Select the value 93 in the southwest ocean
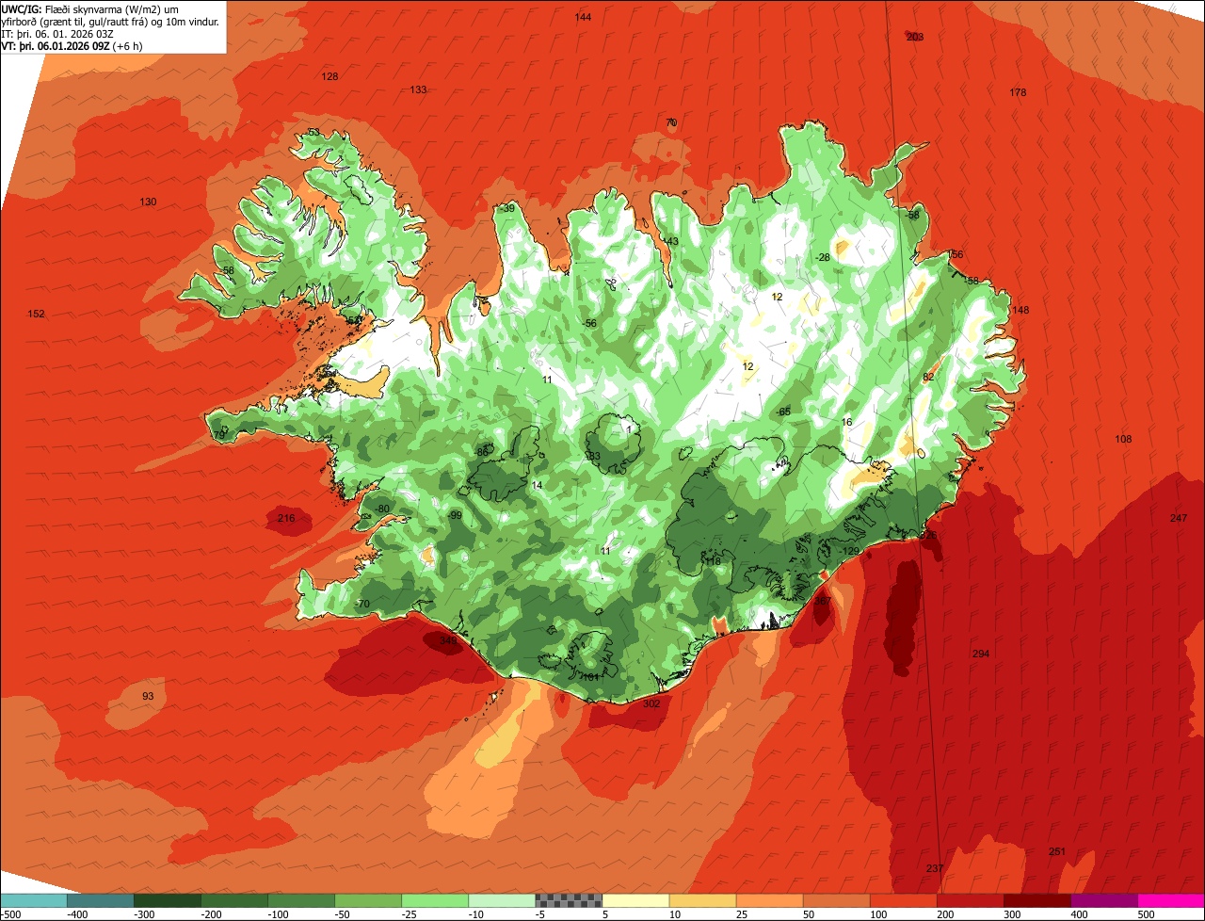This screenshot has height=921, width=1205. click(148, 696)
